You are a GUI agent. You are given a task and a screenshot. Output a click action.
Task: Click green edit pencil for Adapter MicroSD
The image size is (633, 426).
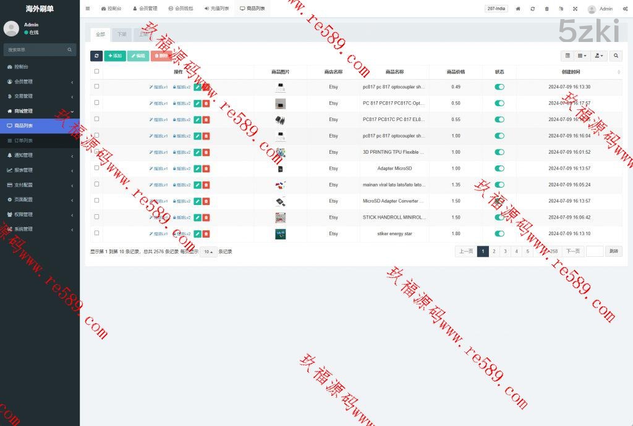197,169
